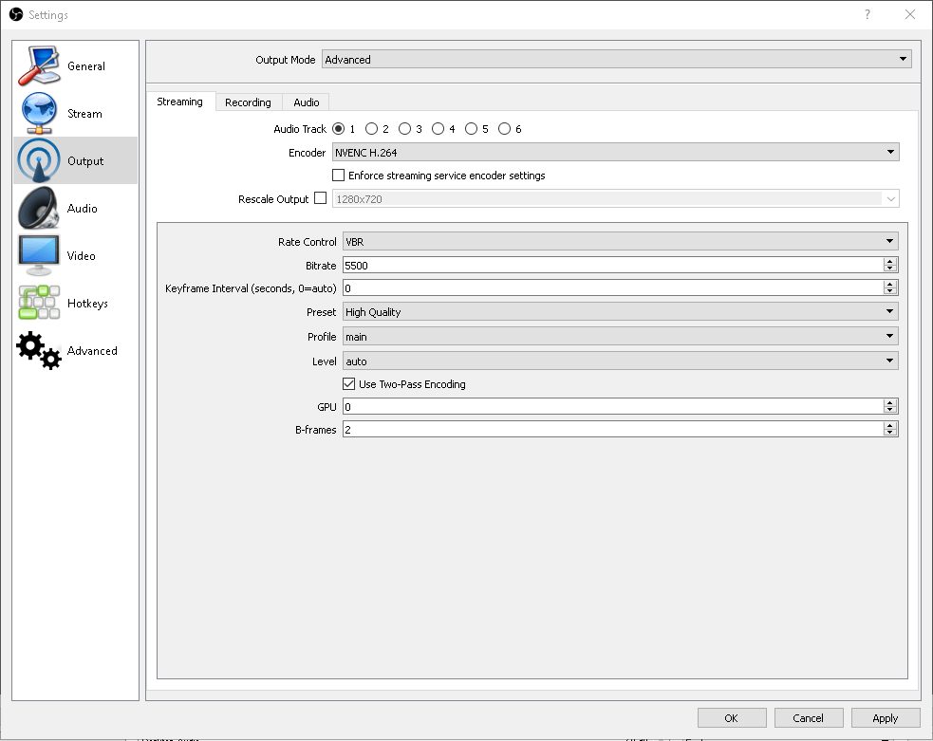The height and width of the screenshot is (741, 933).
Task: Switch to the Recording tab
Action: 248,102
